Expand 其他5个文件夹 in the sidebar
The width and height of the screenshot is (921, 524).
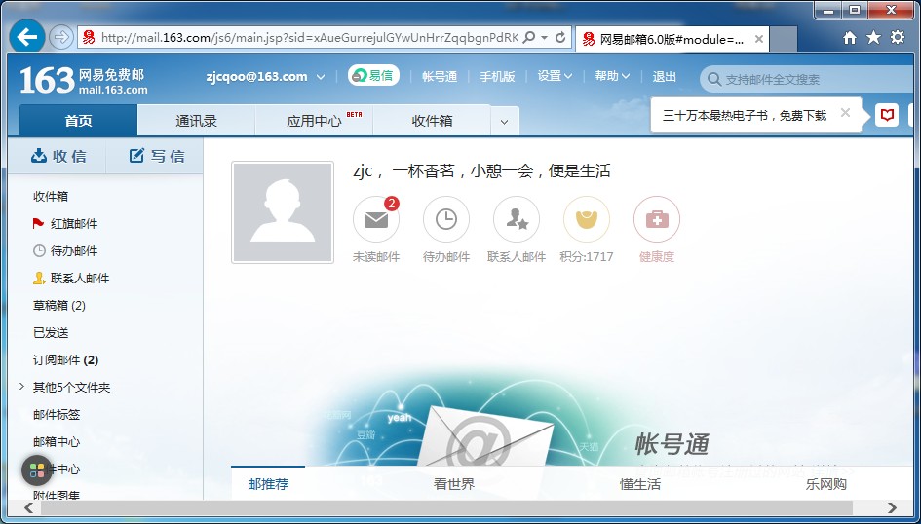(x=21, y=387)
